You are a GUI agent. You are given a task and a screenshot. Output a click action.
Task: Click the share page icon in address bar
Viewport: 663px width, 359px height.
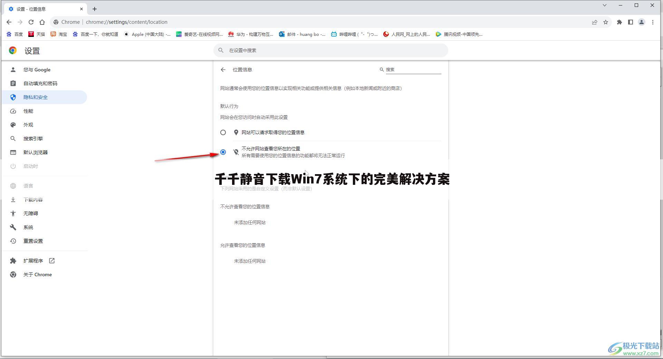[x=595, y=22]
